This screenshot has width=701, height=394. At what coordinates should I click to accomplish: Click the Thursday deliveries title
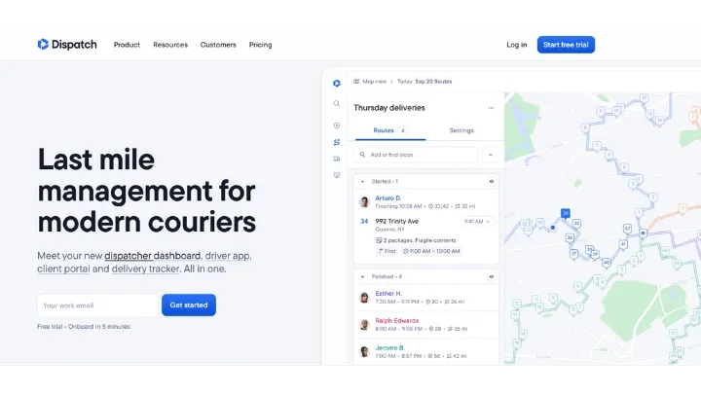coord(388,108)
